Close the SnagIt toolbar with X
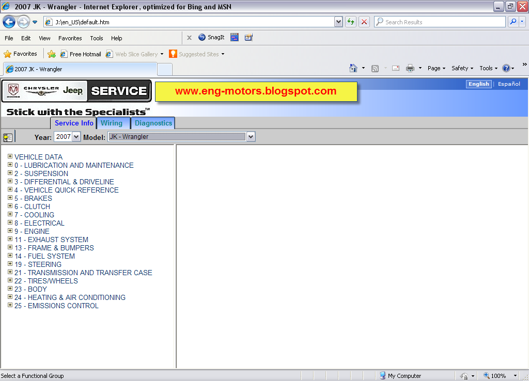 pyautogui.click(x=189, y=38)
